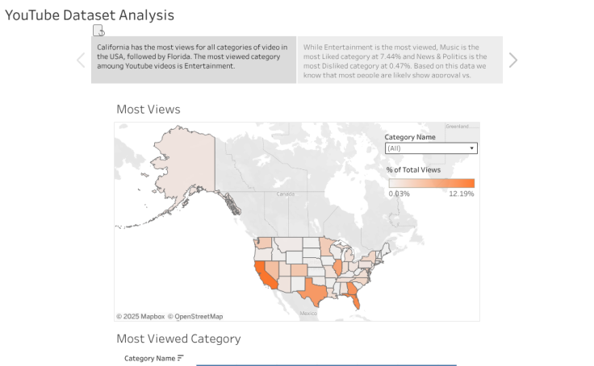Viewport: 594px width, 366px height.
Task: Click the % of Total Views color gradient
Action: 431,183
